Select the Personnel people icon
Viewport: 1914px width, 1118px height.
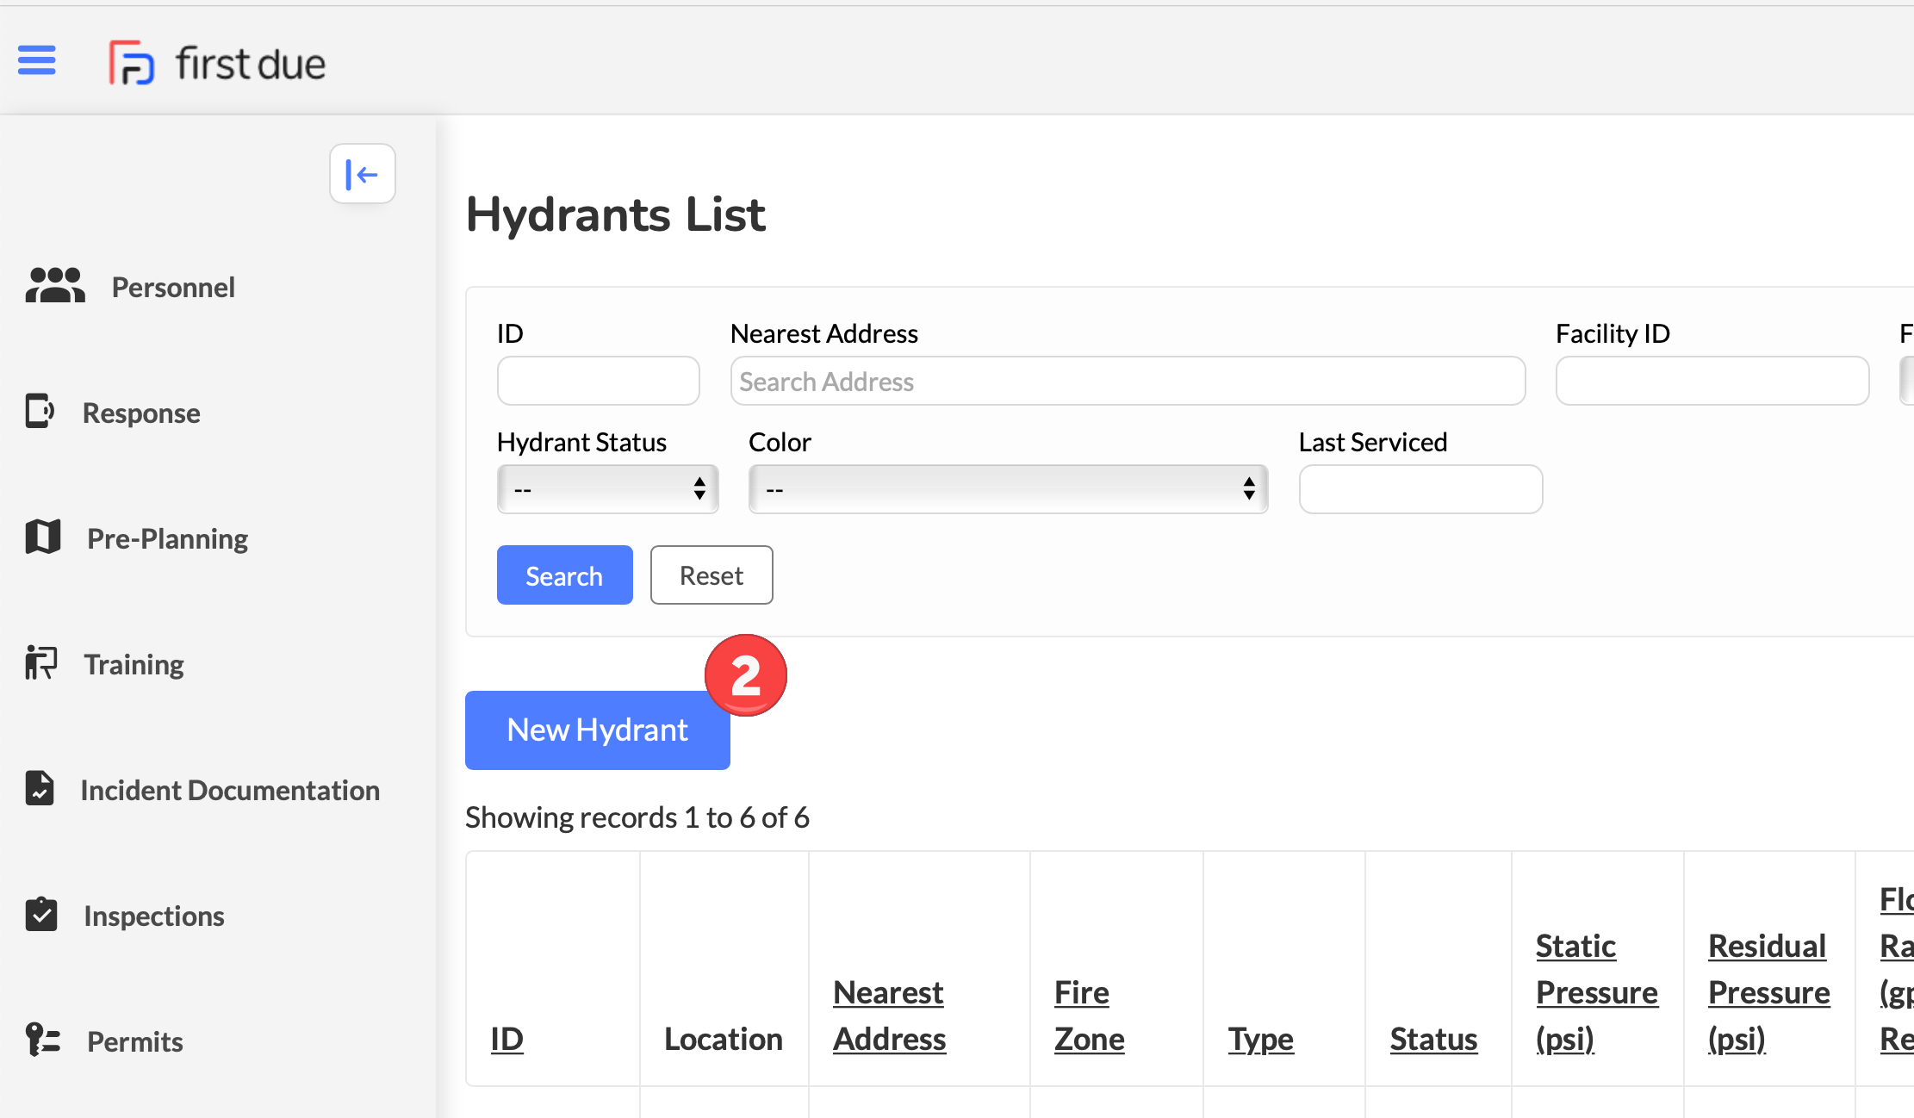pos(54,285)
